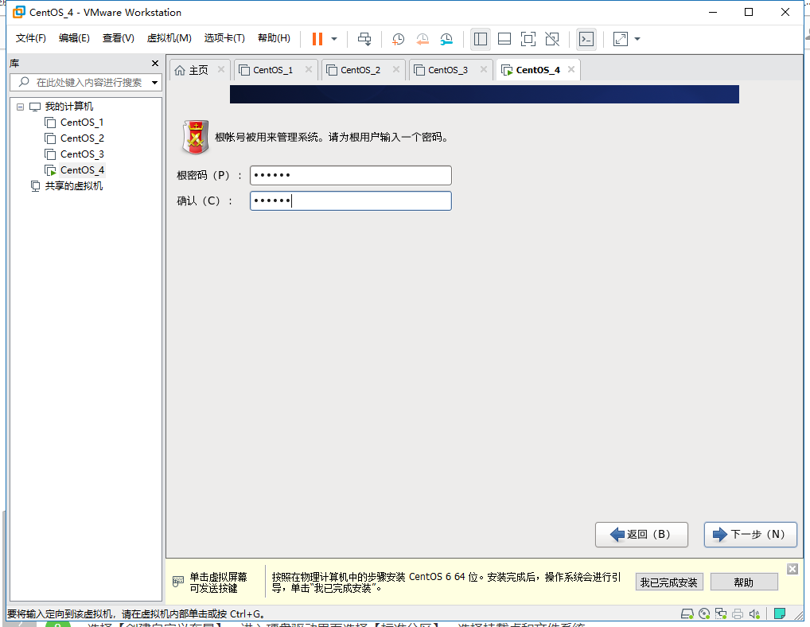This screenshot has height=627, width=810.
Task: Click the 返回 (B) back button
Action: coord(641,535)
